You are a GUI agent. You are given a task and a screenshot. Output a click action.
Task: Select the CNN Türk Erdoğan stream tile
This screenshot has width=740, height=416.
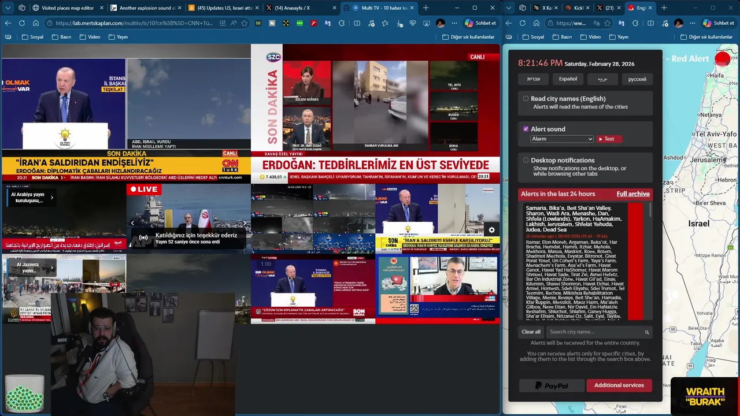pyautogui.click(x=126, y=113)
